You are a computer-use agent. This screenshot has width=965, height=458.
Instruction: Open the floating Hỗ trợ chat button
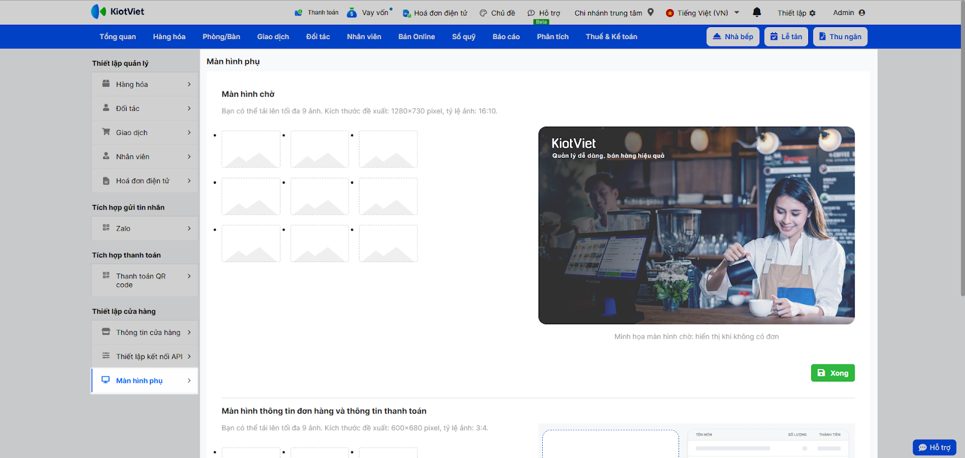pyautogui.click(x=934, y=447)
